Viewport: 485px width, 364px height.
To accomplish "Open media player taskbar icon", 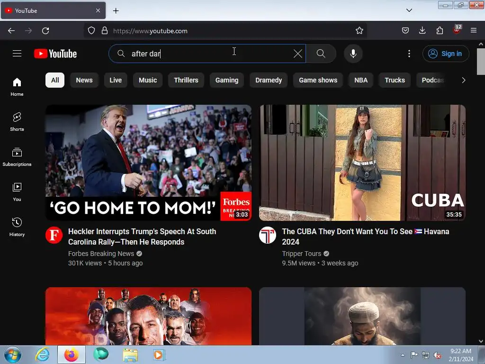I will [x=159, y=355].
